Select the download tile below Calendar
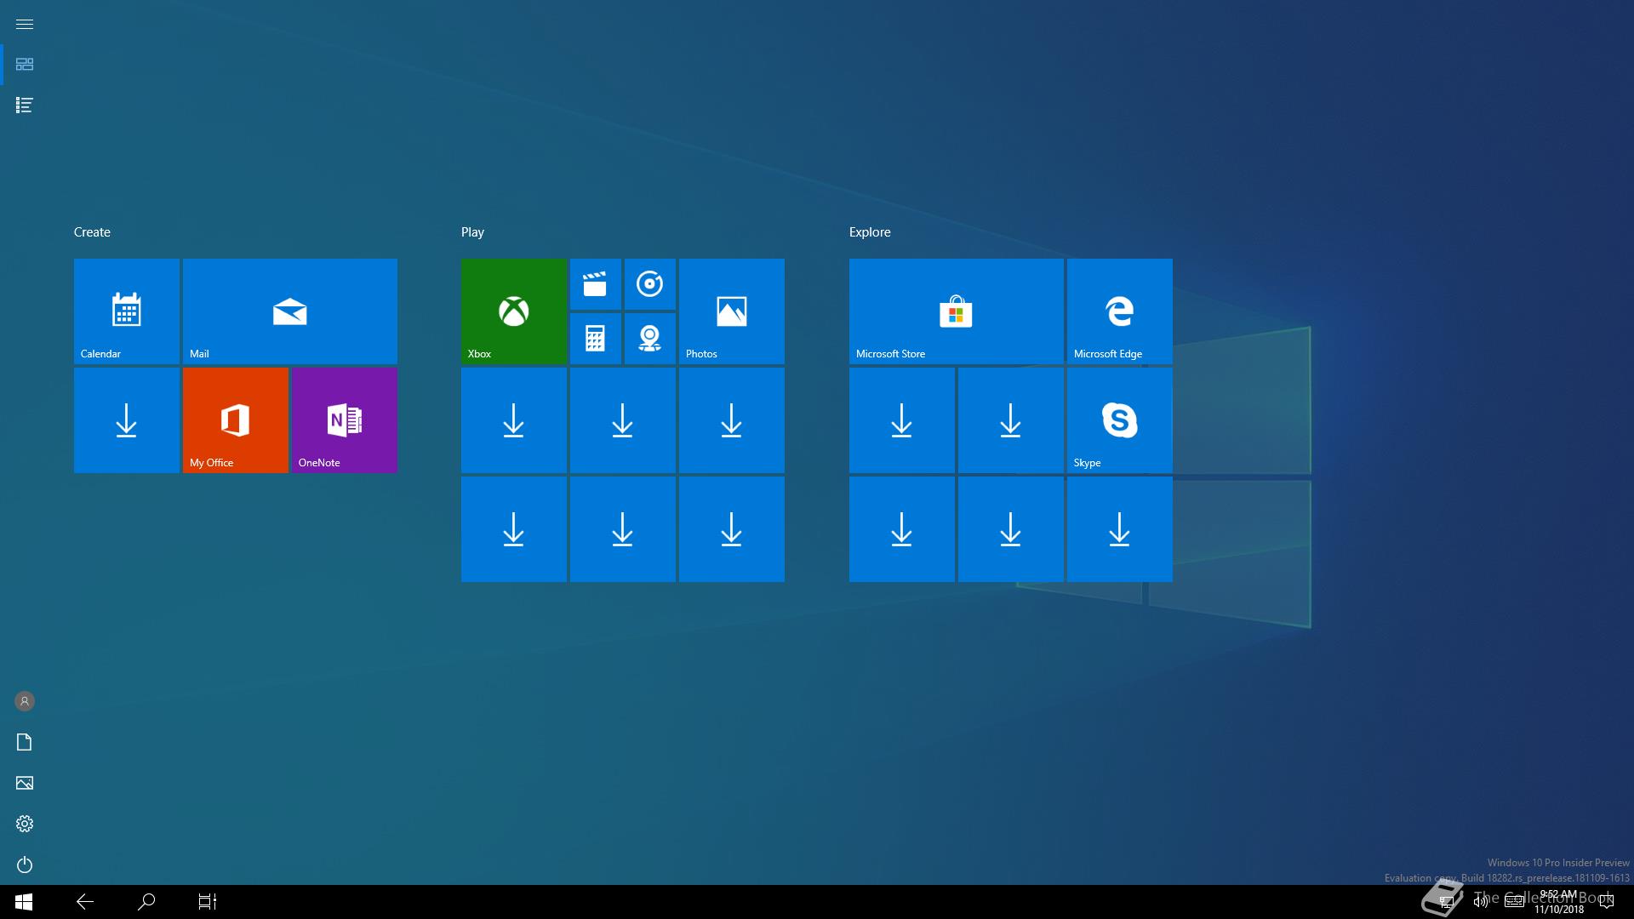This screenshot has height=919, width=1634. pyautogui.click(x=127, y=420)
